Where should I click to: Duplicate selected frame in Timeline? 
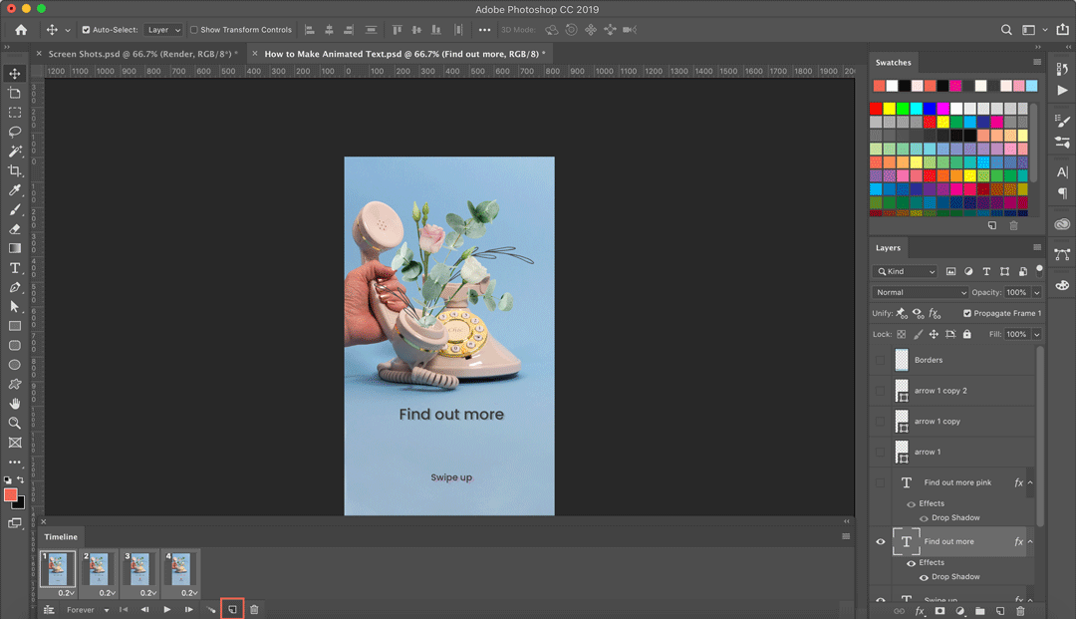[x=232, y=609]
